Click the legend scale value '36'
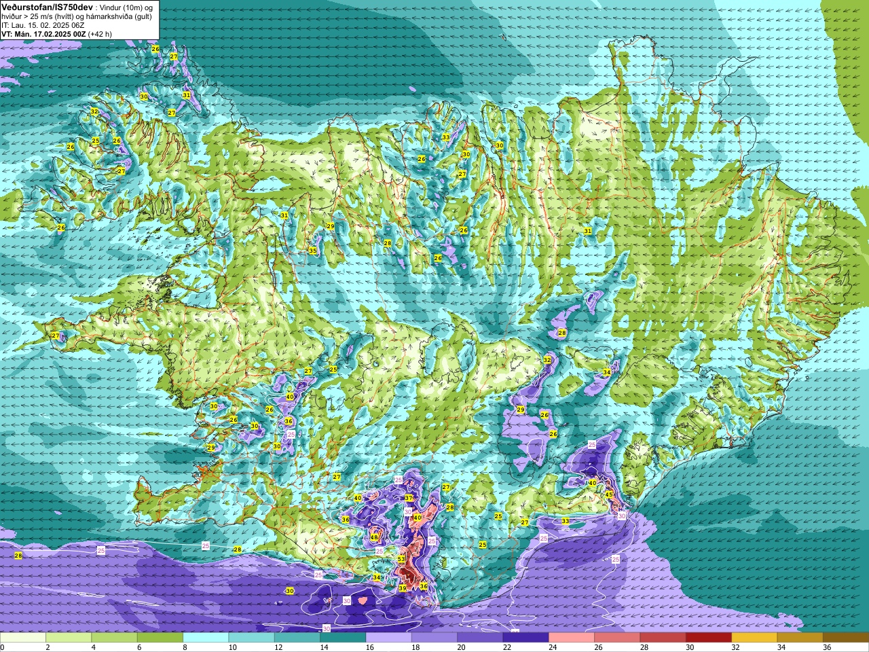Screen dimensions: 869x652 point(827,647)
